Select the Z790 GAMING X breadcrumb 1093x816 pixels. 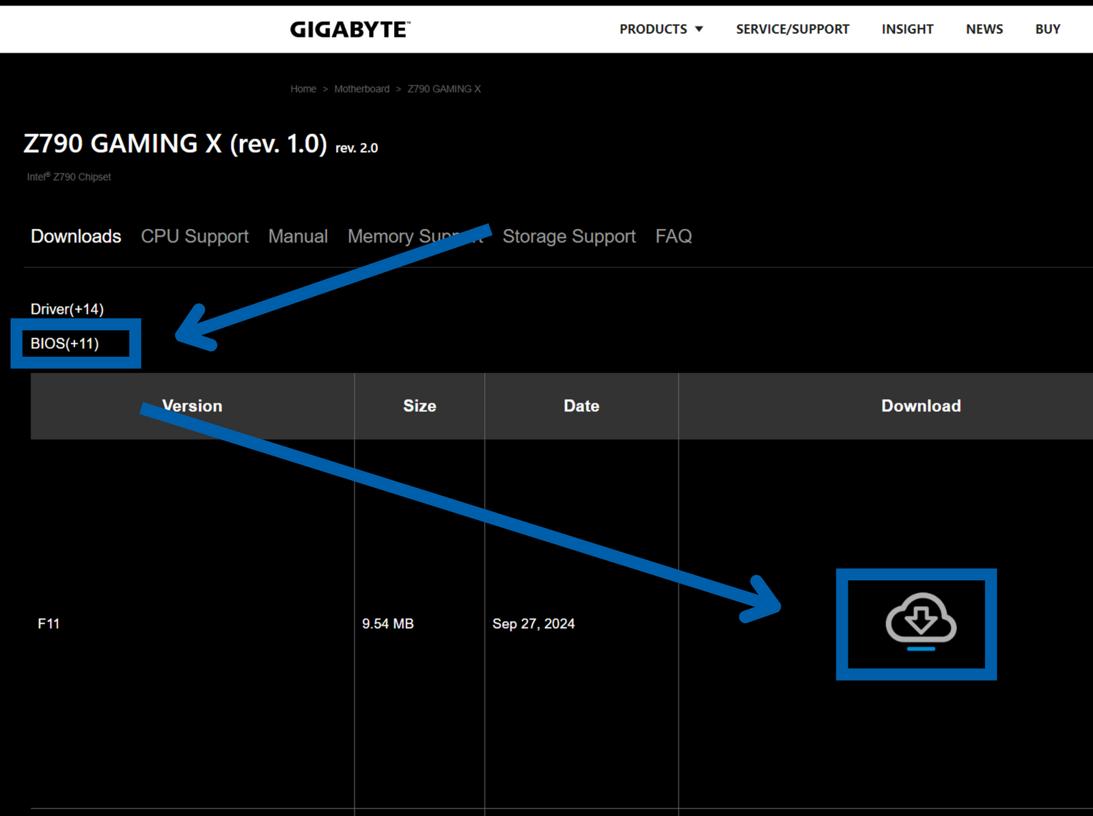(x=444, y=89)
